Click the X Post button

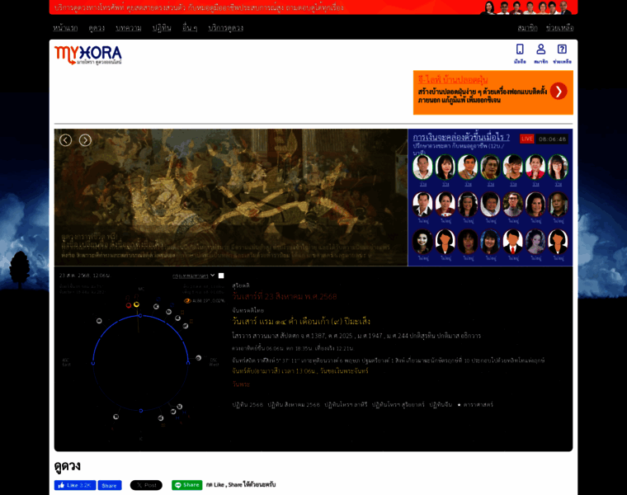(x=146, y=485)
